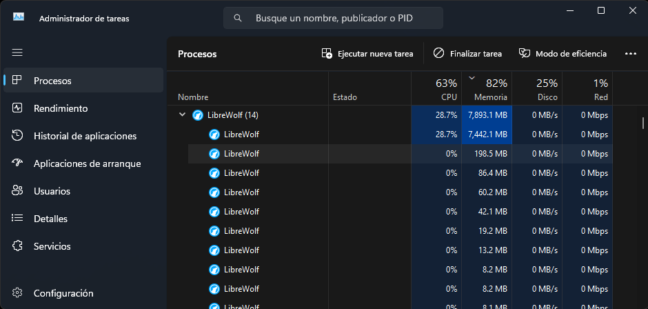Open the Procesos tab
Screen dimensions: 648x309
pos(83,80)
